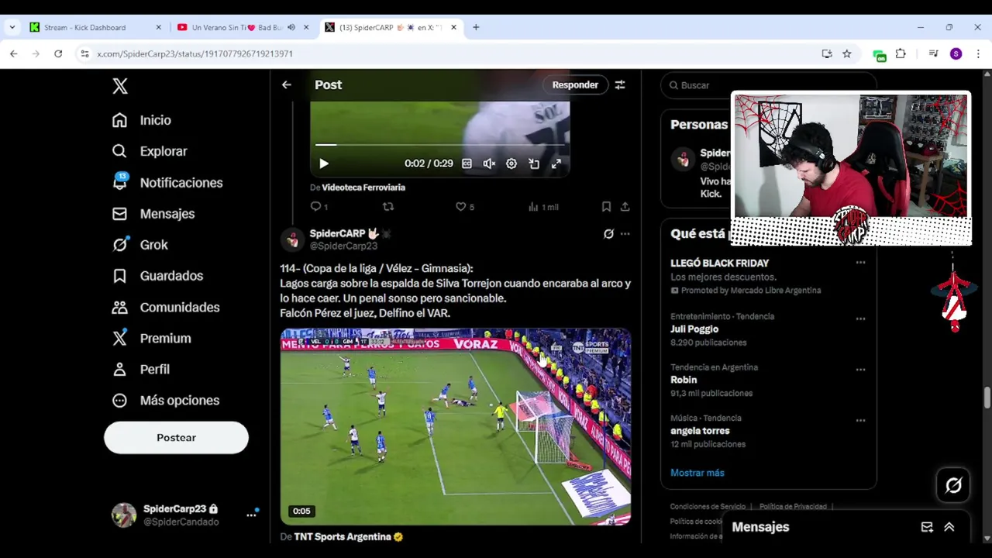Open the angela torres trend
This screenshot has width=992, height=558.
click(700, 431)
